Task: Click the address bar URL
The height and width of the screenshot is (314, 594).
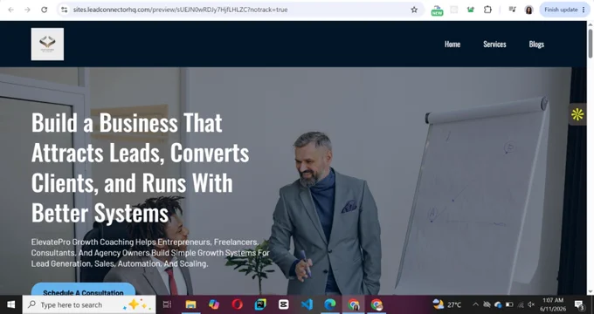Action: (180, 10)
